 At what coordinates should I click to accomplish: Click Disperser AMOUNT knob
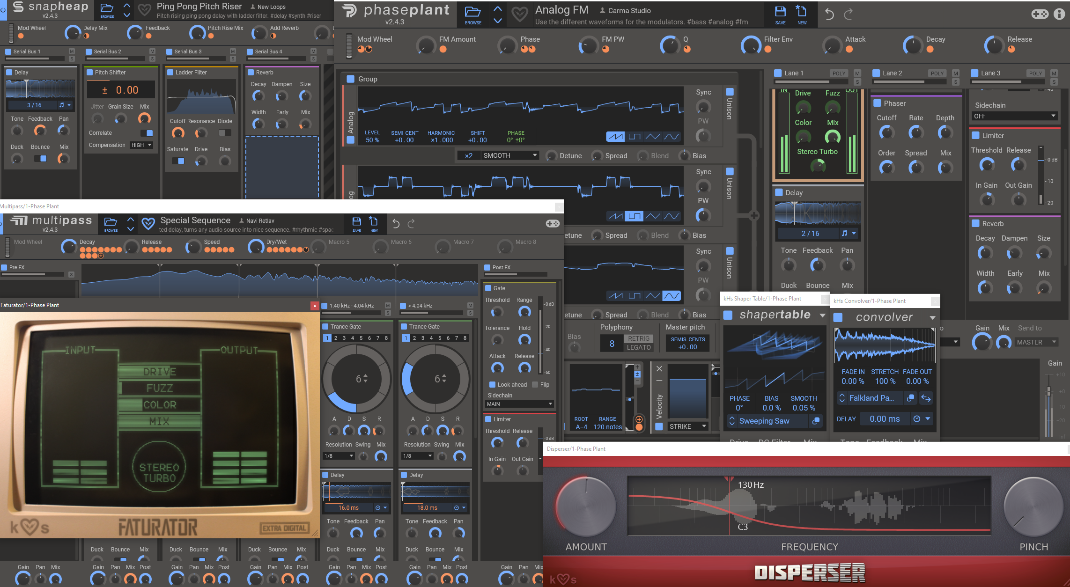click(x=586, y=507)
